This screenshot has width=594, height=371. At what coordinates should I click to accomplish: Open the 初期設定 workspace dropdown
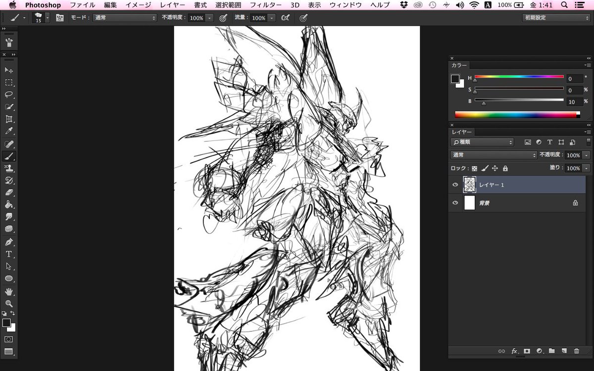pos(556,18)
